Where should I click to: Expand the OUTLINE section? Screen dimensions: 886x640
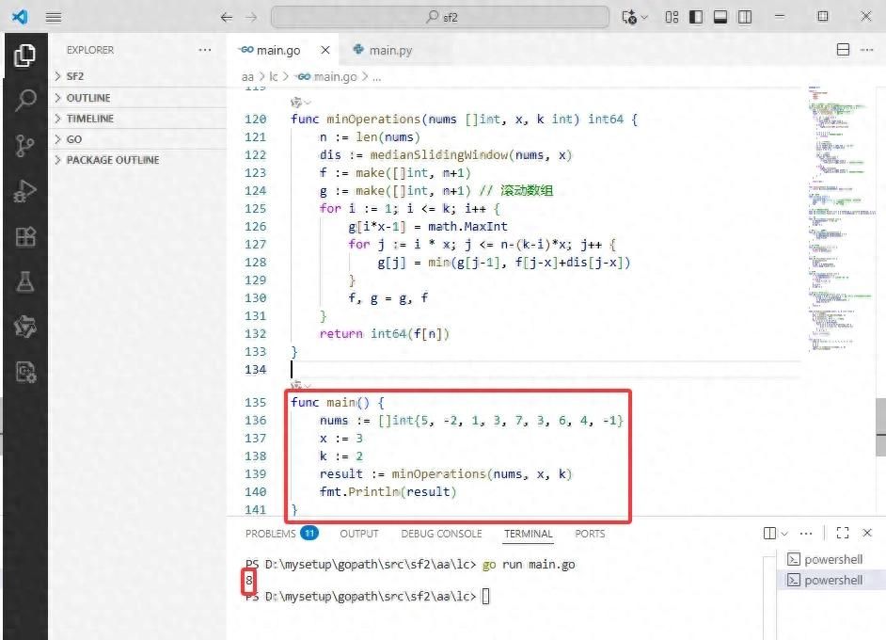88,98
